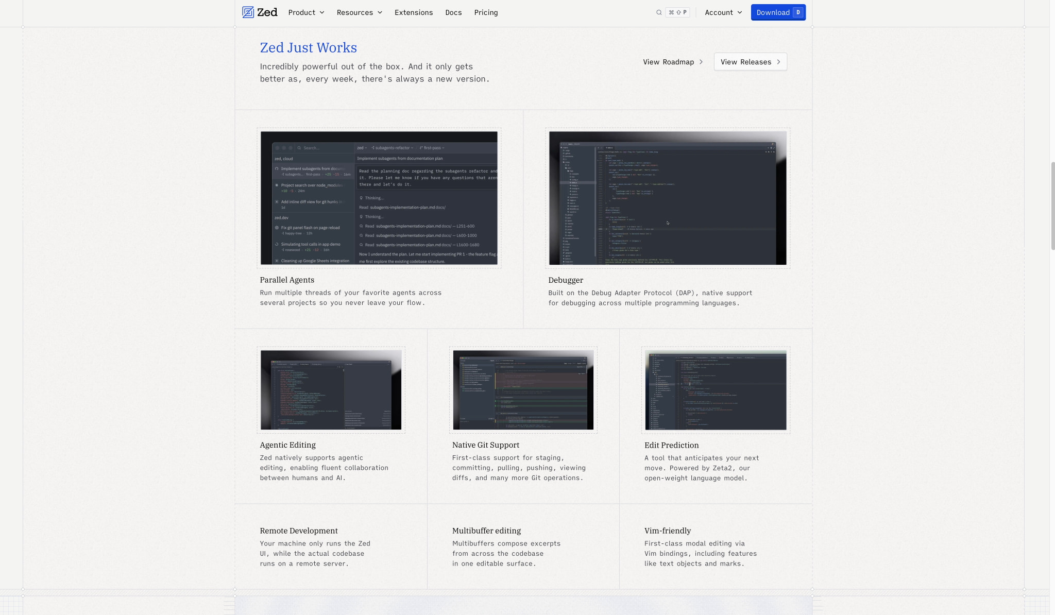The width and height of the screenshot is (1055, 615).
Task: Click the Download button
Action: pos(778,12)
